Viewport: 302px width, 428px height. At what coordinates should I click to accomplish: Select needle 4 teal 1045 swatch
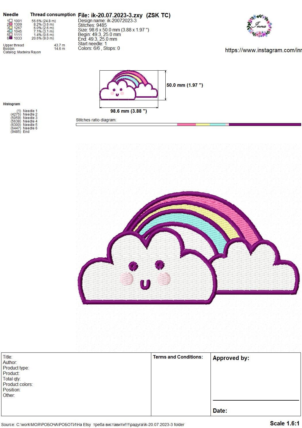tap(10, 31)
